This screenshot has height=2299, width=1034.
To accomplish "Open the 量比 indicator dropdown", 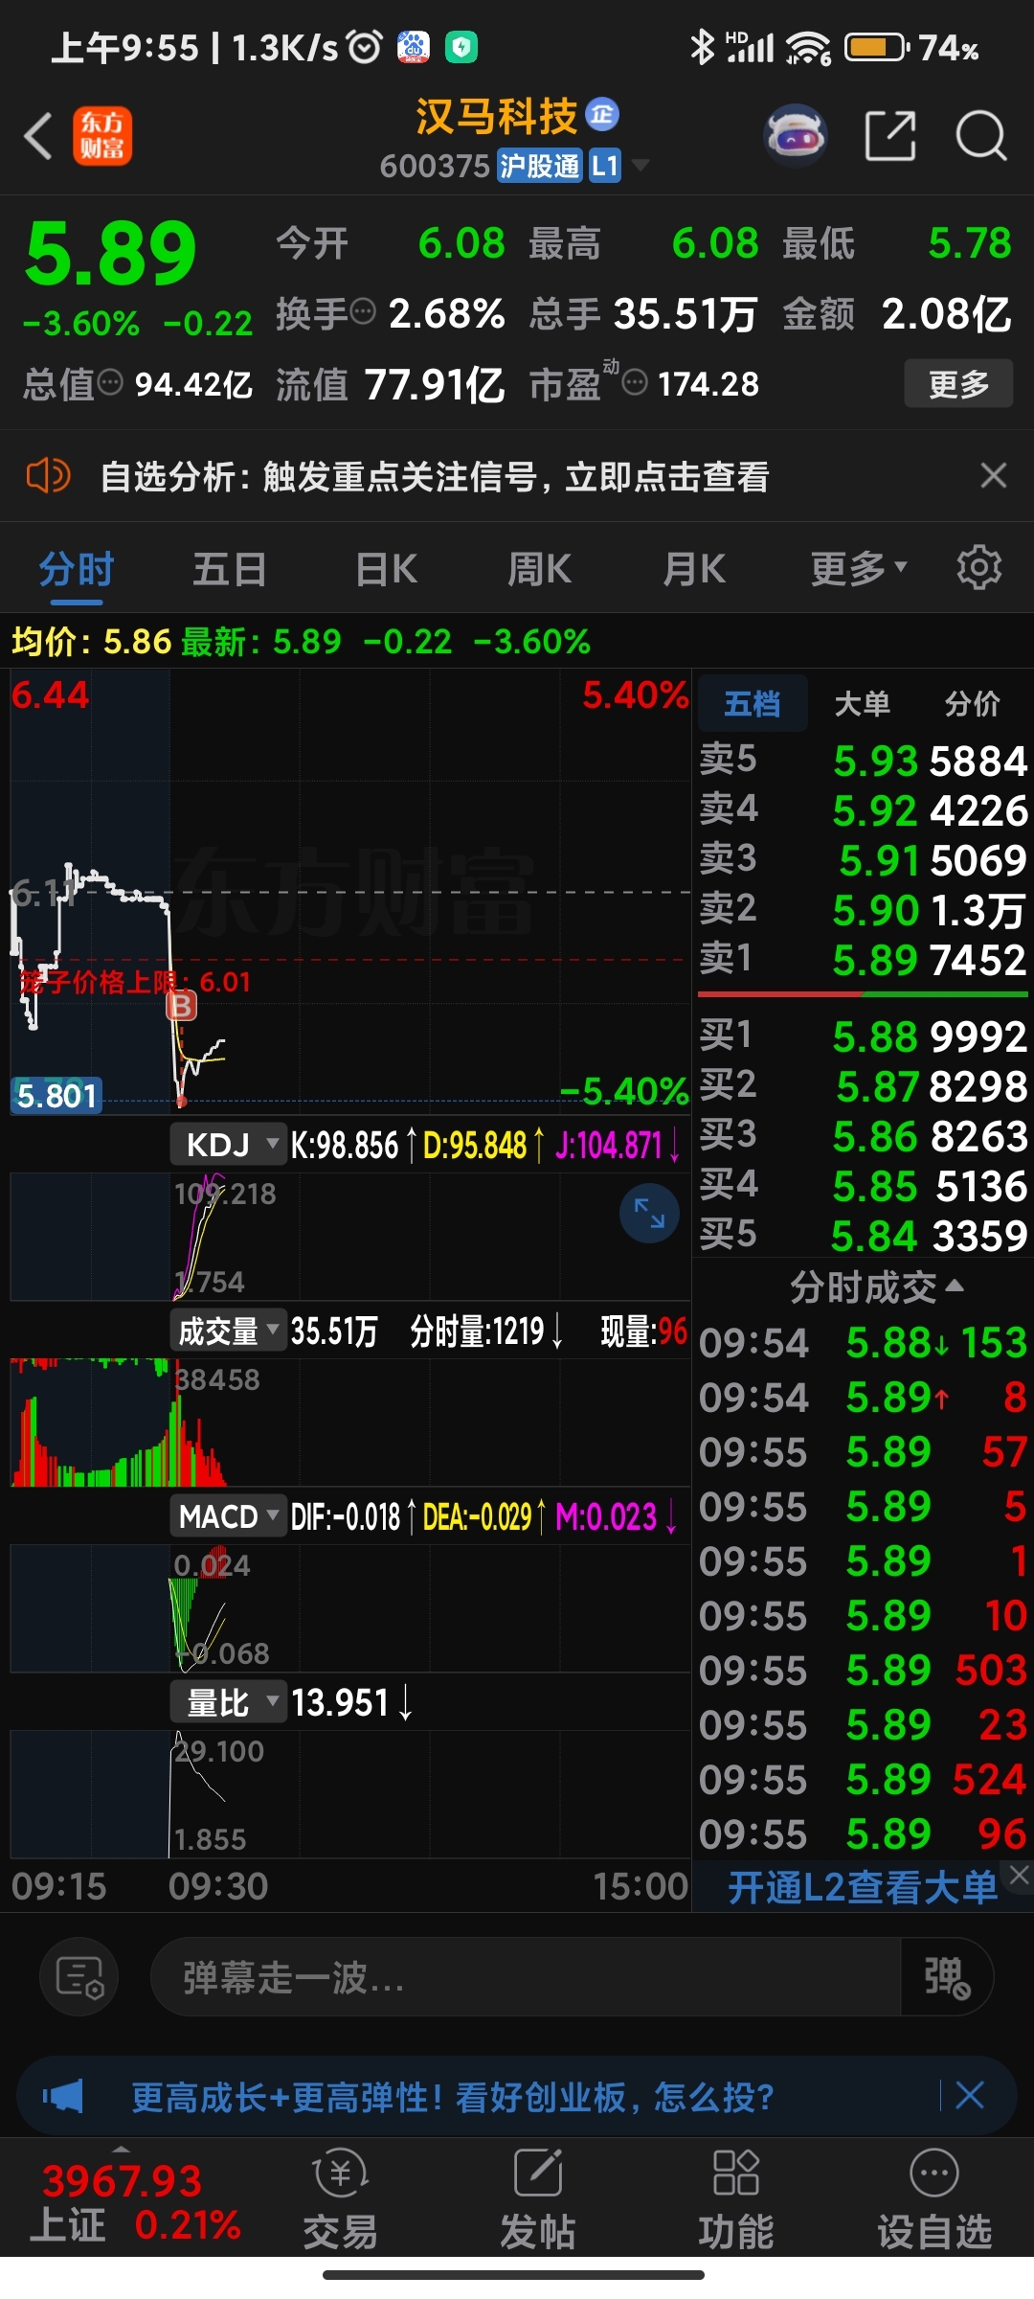I will click(x=228, y=1702).
